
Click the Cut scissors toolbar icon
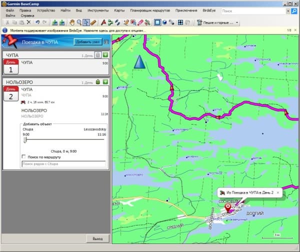pos(7,22)
